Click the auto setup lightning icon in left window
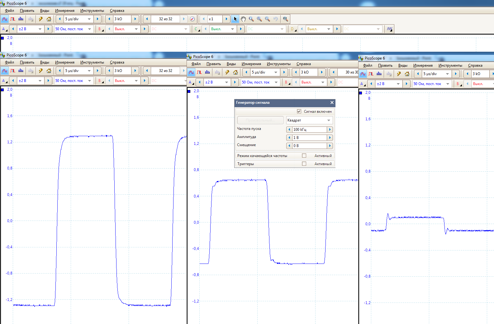Viewport: 494px width, 324px height. tap(40, 71)
